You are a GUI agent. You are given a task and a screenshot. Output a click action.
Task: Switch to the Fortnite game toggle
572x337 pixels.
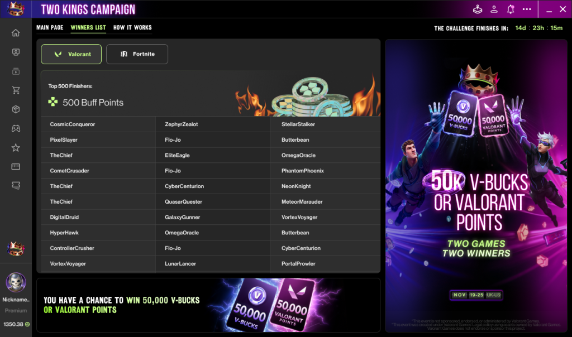137,54
